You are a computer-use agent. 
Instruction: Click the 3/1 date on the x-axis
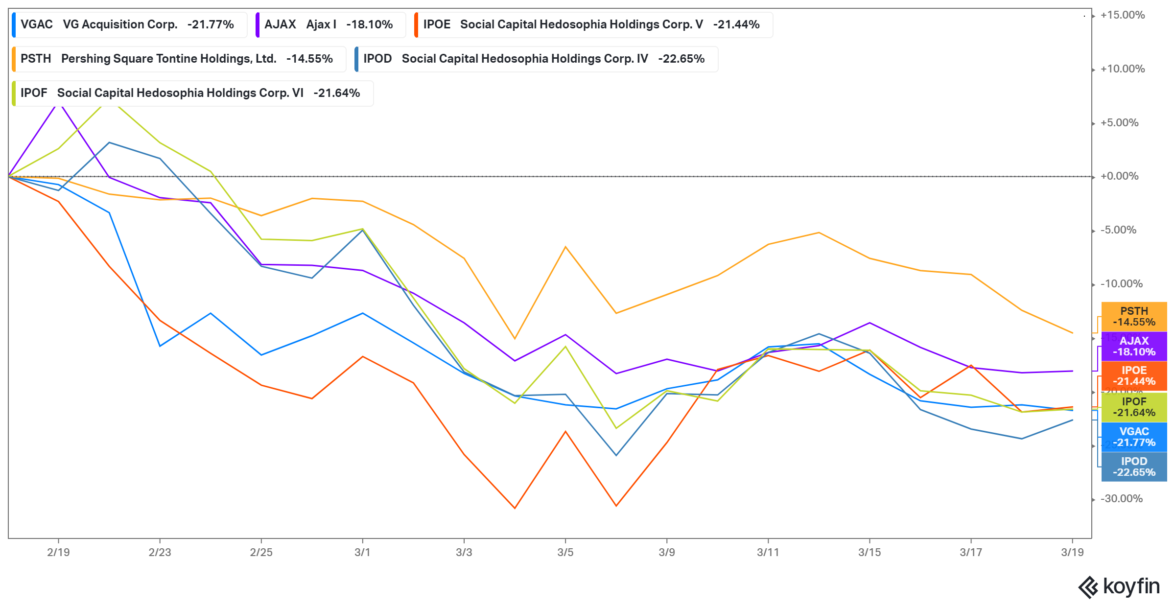tap(362, 552)
